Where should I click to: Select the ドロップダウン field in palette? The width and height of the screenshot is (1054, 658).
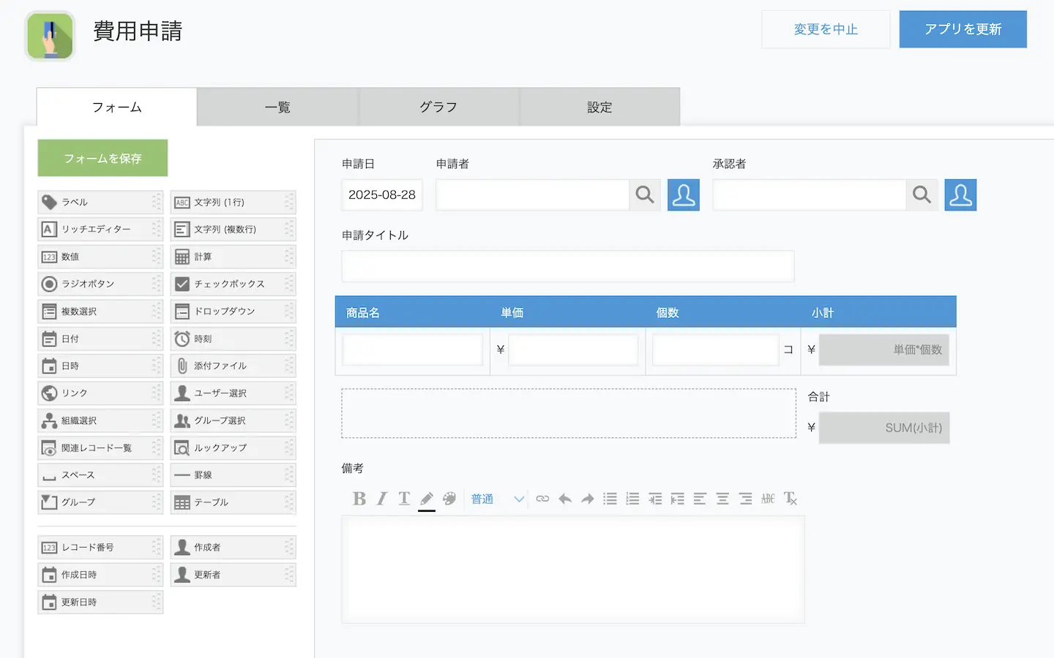pos(233,311)
